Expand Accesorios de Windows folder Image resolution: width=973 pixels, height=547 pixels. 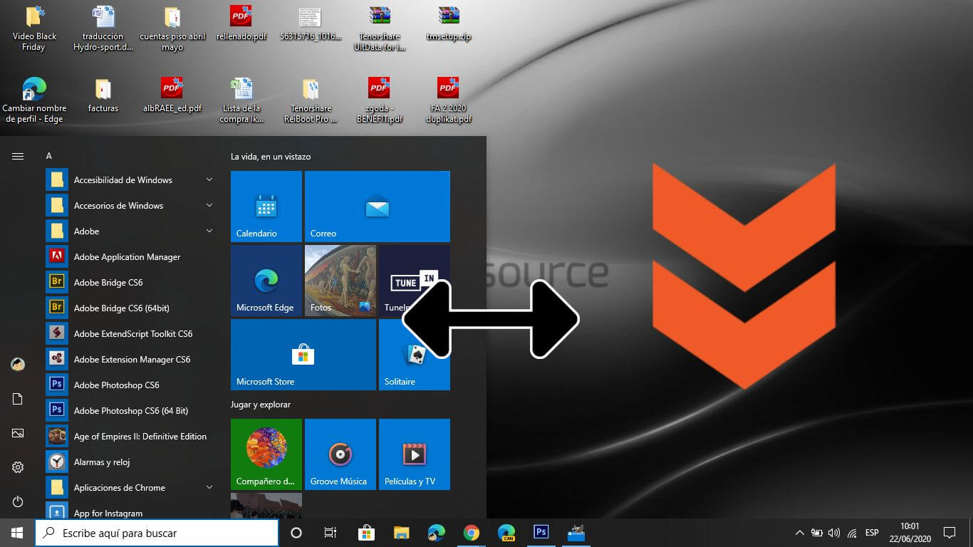click(x=132, y=206)
